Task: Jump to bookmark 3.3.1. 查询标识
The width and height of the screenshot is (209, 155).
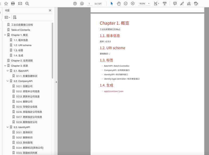Action: tap(24, 132)
